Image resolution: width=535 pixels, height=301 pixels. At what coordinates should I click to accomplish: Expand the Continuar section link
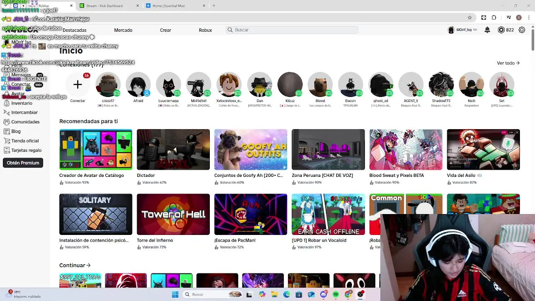pos(75,265)
